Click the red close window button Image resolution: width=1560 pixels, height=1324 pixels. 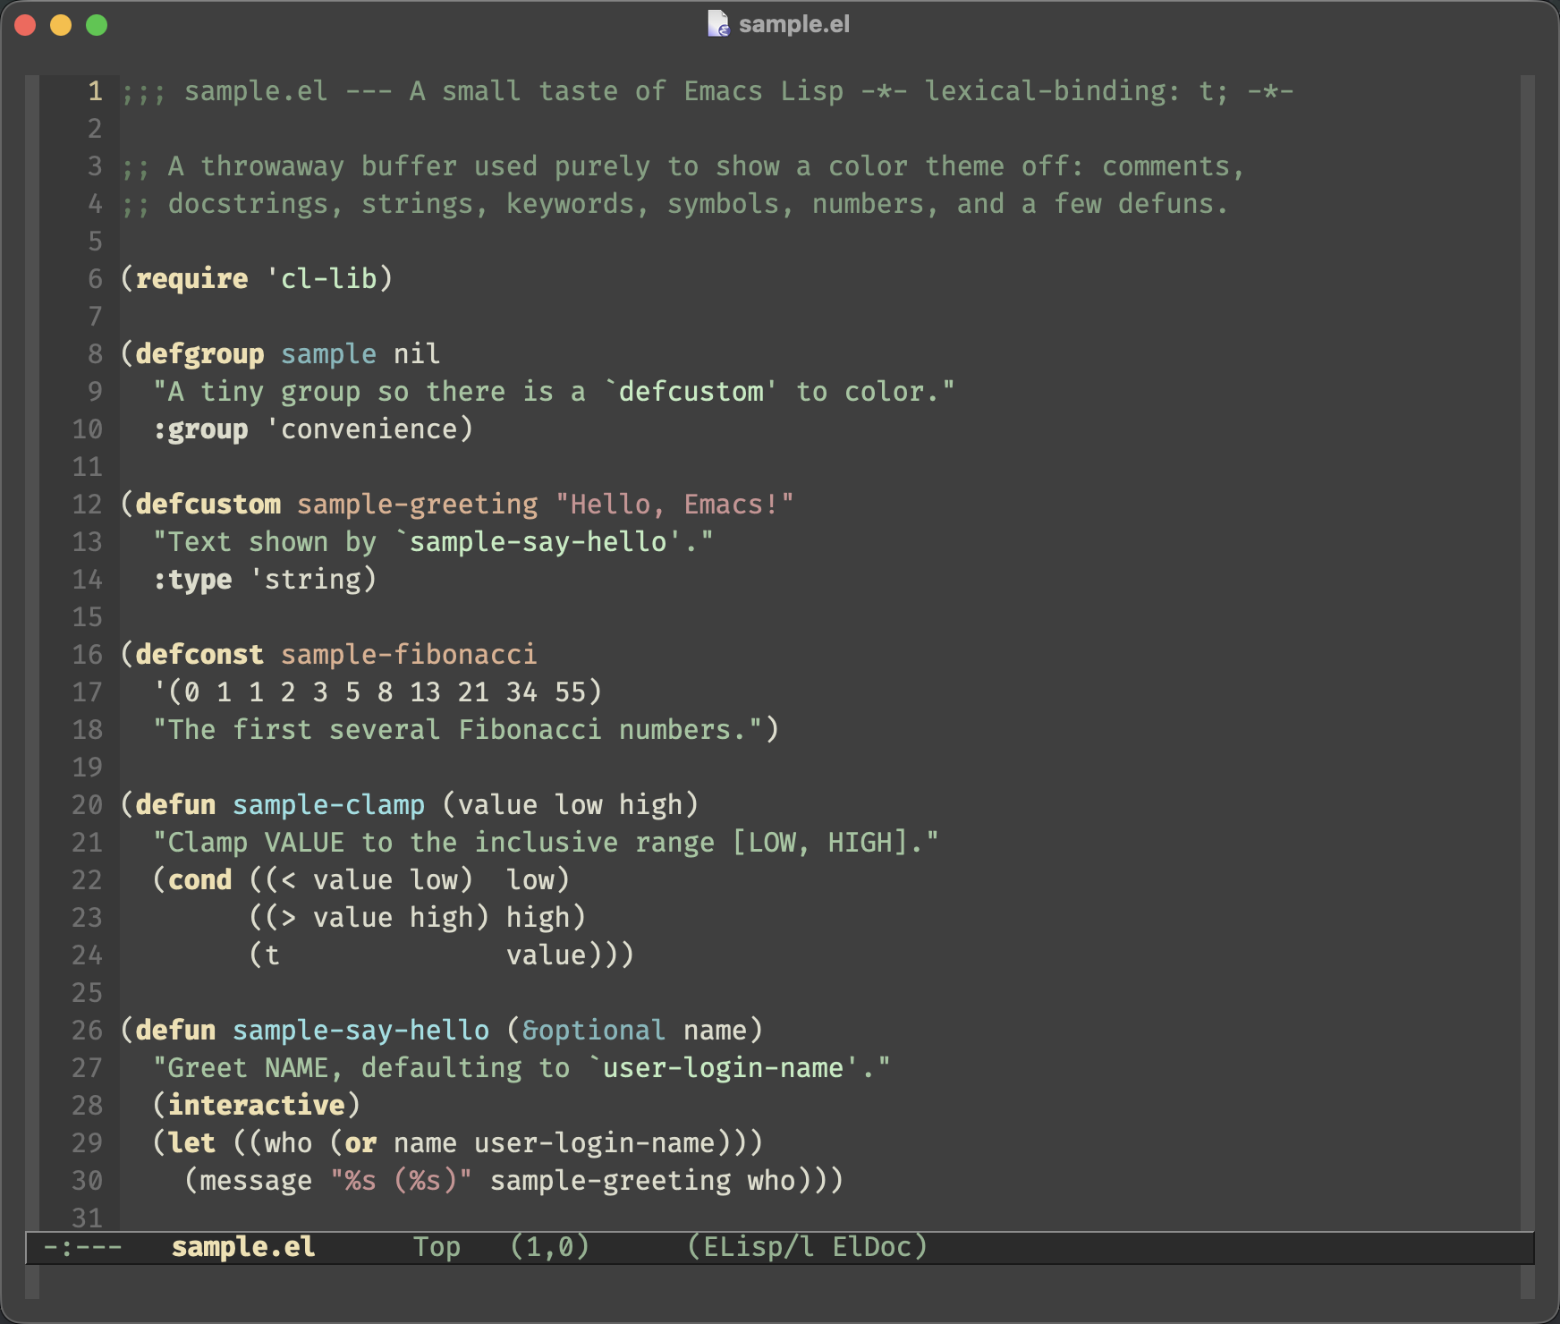click(25, 25)
